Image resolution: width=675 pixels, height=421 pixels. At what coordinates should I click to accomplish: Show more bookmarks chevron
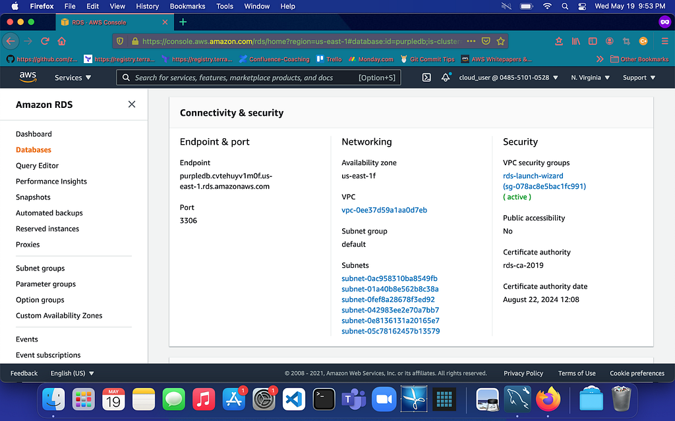pyautogui.click(x=600, y=59)
